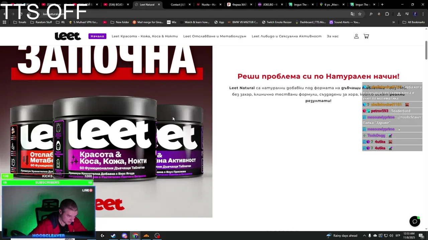Viewport: 428px width, 240px height.
Task: Open Sound Alerts bookmark
Action: (345, 22)
